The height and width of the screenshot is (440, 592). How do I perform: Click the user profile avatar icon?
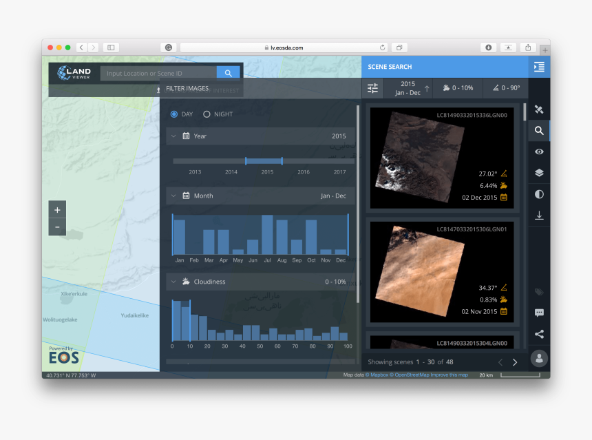click(539, 358)
